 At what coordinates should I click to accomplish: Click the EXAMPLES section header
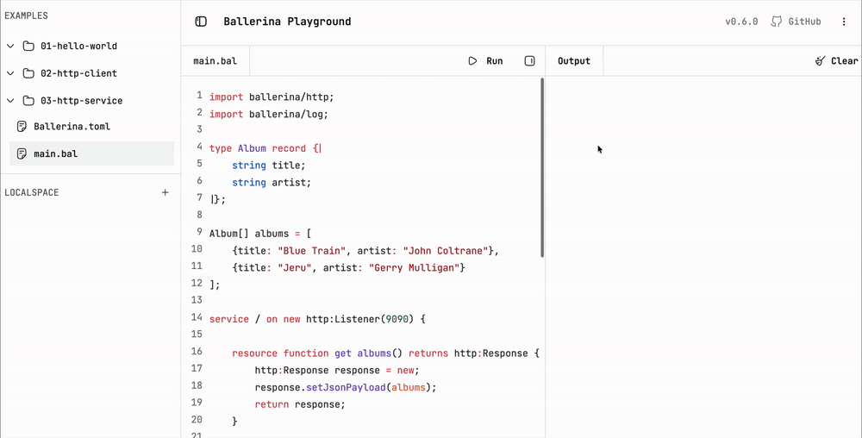click(x=26, y=16)
